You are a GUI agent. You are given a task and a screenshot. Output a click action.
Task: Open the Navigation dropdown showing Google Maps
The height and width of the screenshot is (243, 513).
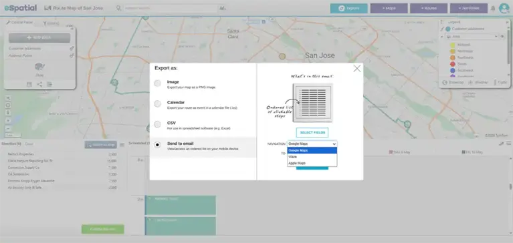[312, 144]
